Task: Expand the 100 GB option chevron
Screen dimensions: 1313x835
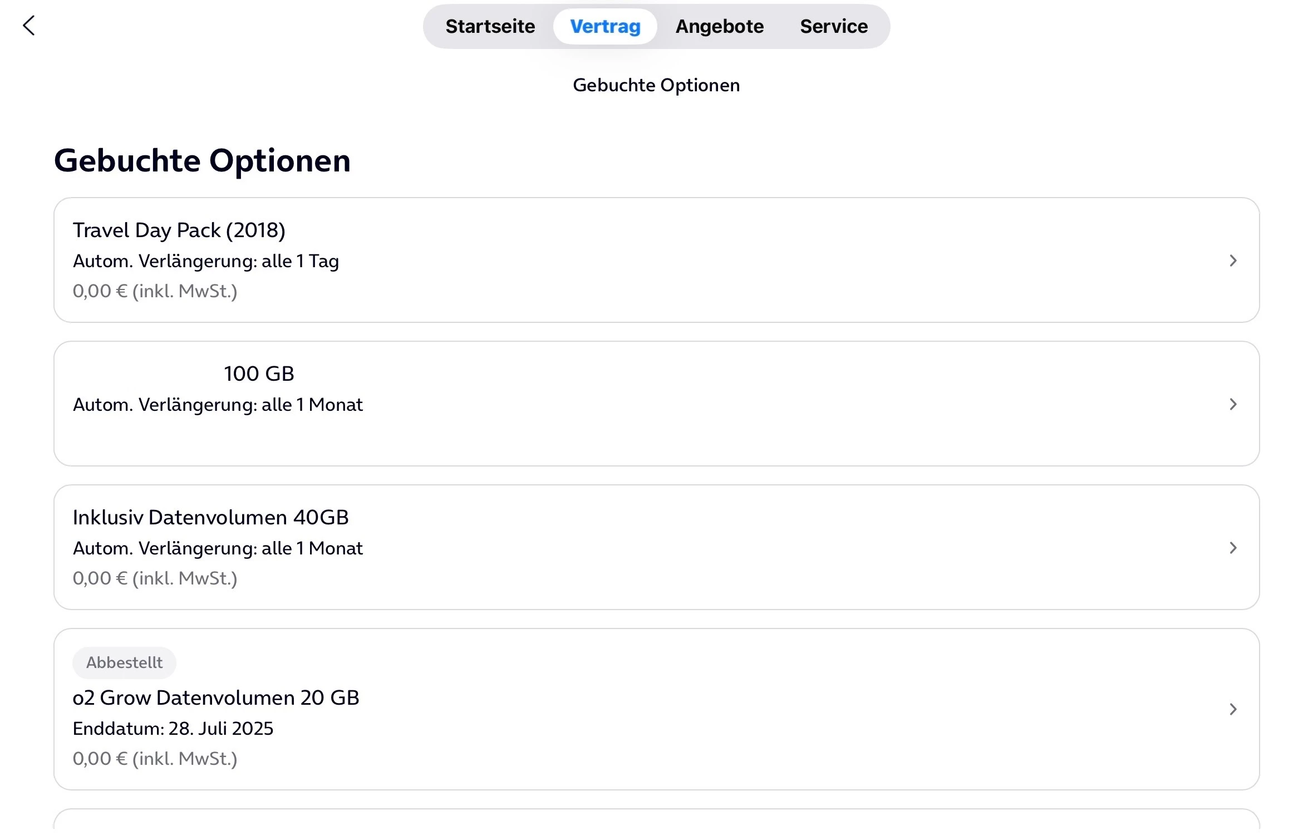Action: coord(1233,404)
